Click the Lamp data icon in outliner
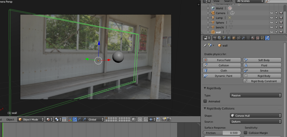This screenshot has width=287, height=137. pyautogui.click(x=230, y=18)
